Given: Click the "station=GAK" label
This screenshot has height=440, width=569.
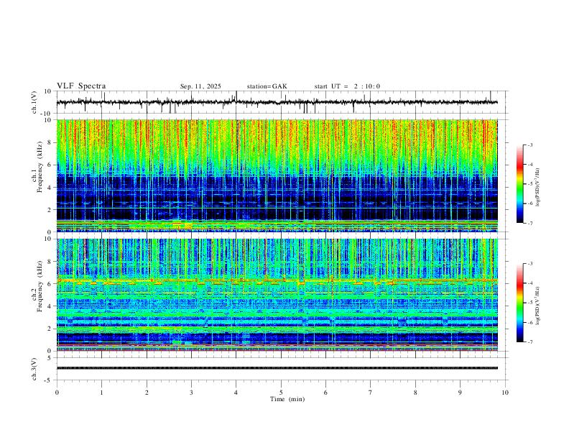Looking at the screenshot, I should click(x=267, y=86).
